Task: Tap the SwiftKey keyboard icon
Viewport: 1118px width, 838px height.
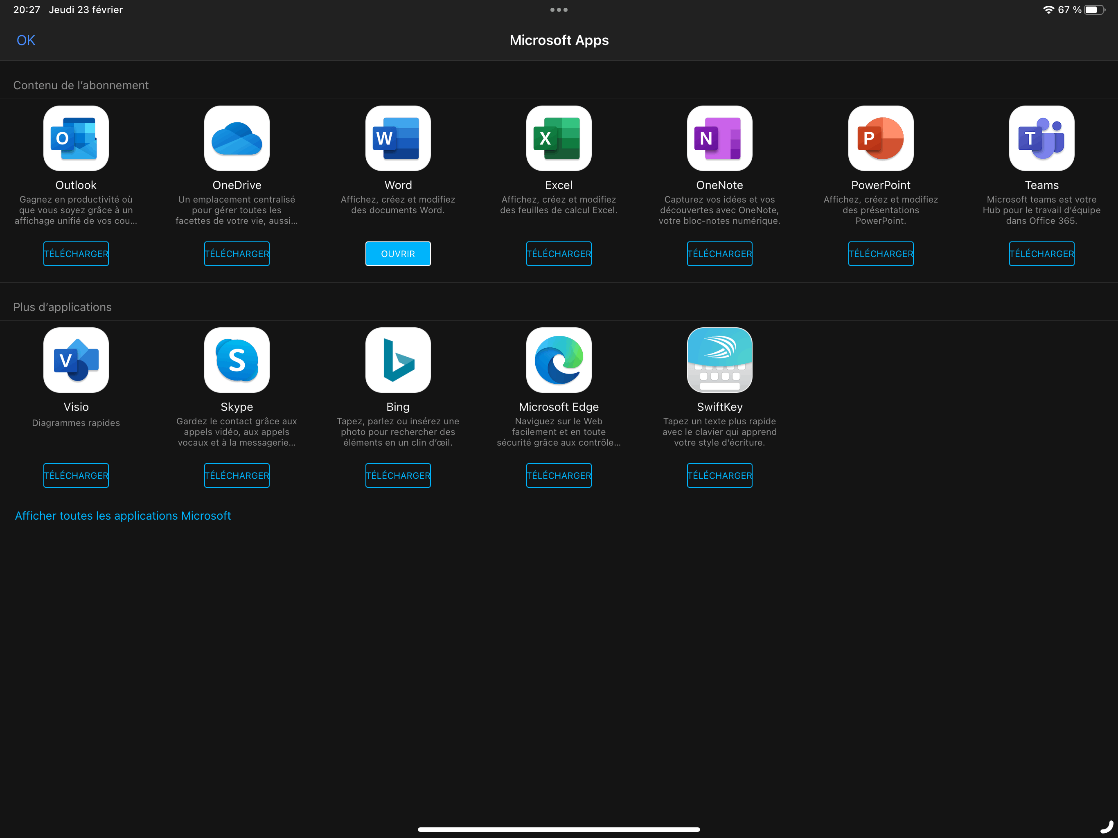Action: (x=719, y=360)
